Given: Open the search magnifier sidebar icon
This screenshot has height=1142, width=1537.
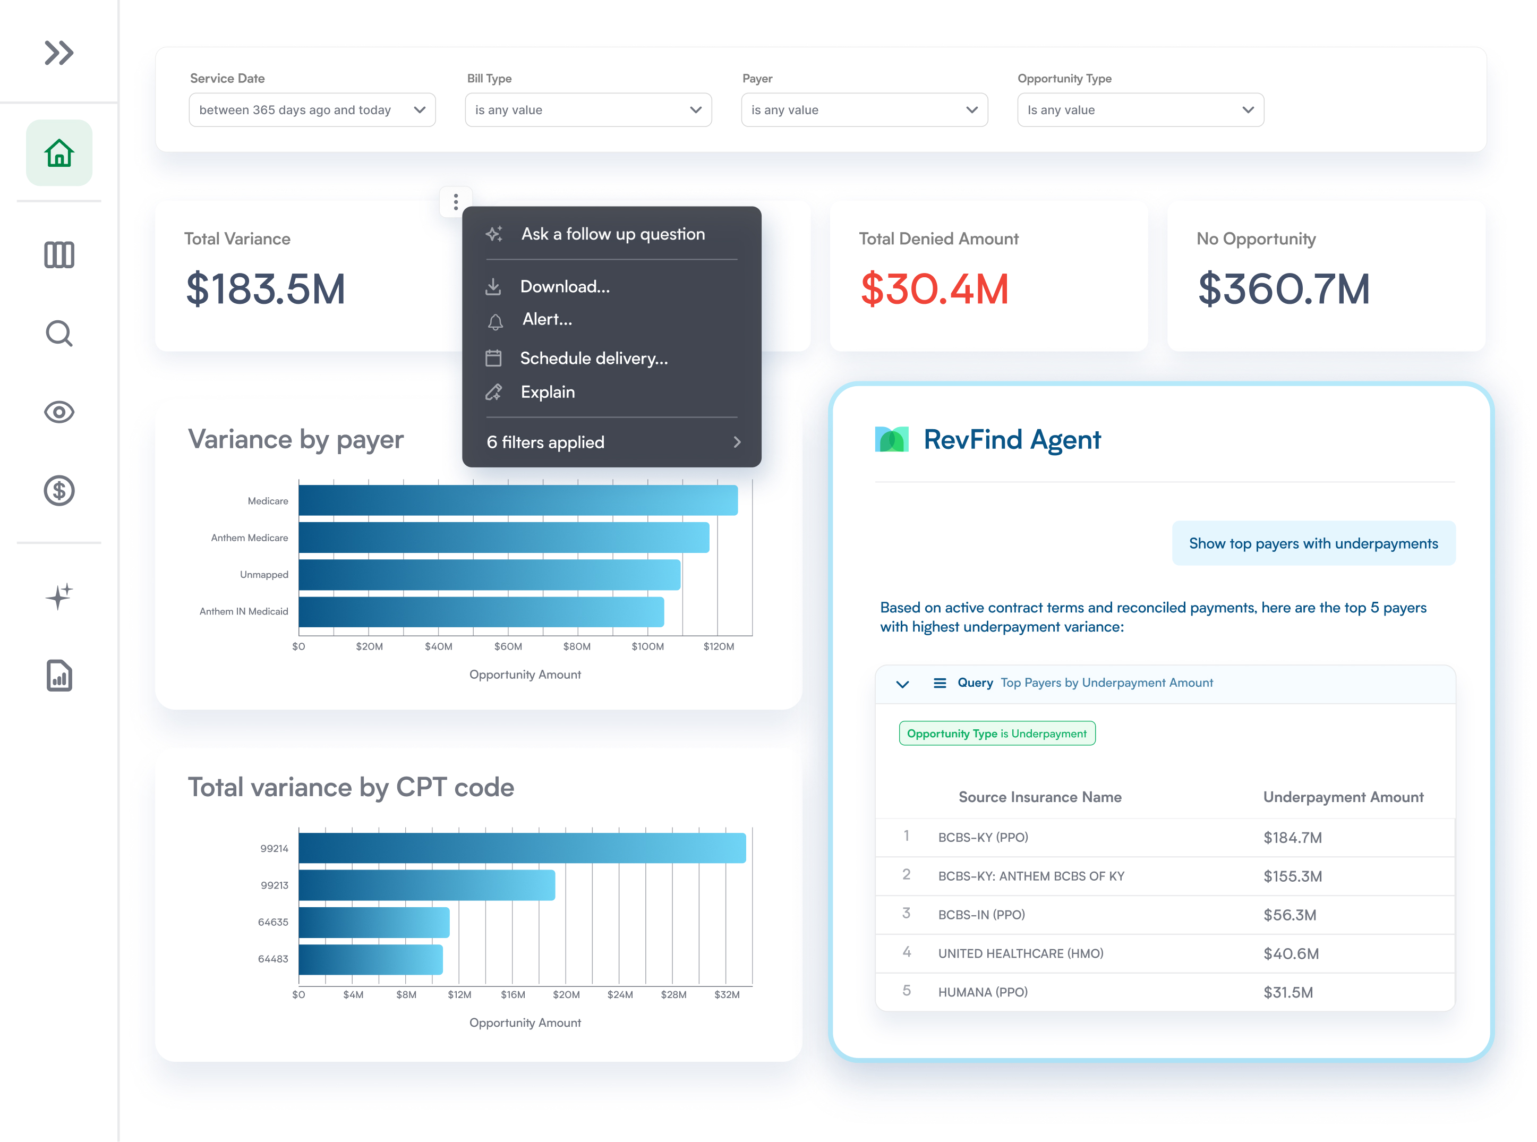Looking at the screenshot, I should click(59, 333).
